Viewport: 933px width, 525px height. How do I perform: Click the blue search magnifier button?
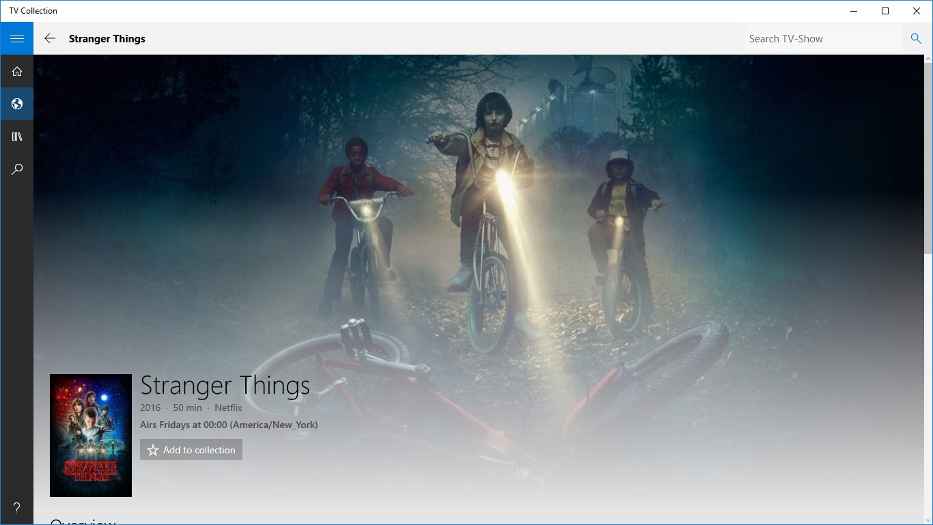pyautogui.click(x=916, y=38)
